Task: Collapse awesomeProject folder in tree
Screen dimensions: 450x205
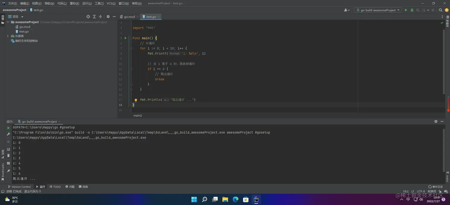Action: pyautogui.click(x=8, y=22)
